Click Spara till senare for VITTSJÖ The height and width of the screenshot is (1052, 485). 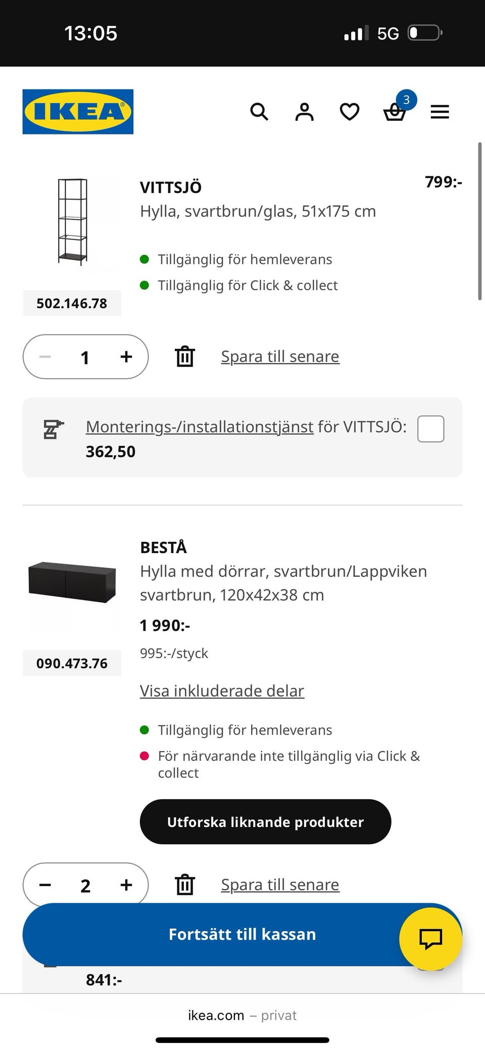coord(280,356)
